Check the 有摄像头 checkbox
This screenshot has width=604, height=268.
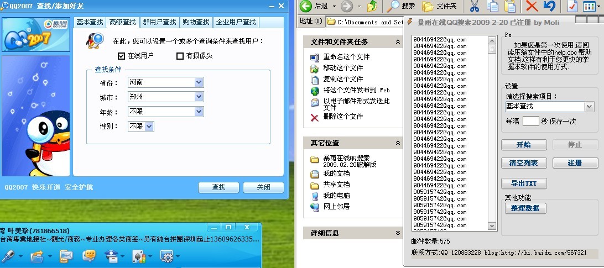(x=180, y=56)
